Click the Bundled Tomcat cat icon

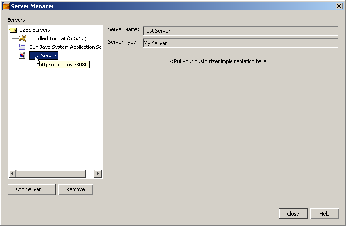pyautogui.click(x=22, y=38)
